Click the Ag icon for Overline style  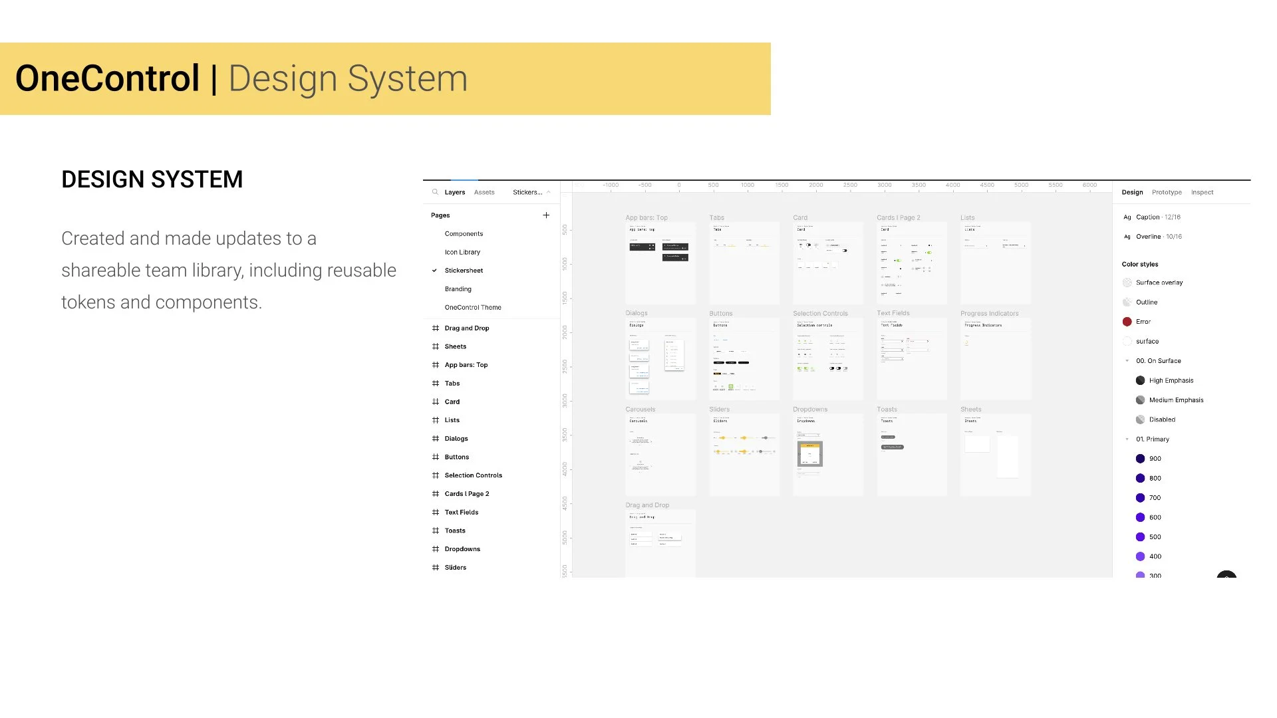click(1127, 237)
